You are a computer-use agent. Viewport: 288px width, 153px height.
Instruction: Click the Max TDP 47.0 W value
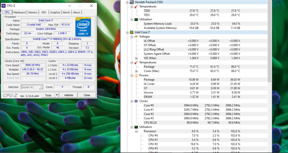pyautogui.click(x=66, y=24)
